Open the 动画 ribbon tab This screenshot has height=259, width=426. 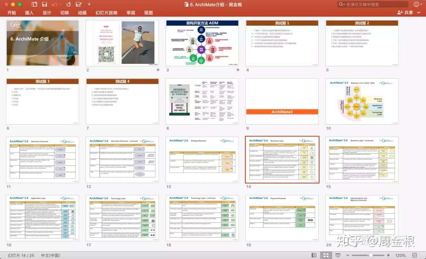82,13
